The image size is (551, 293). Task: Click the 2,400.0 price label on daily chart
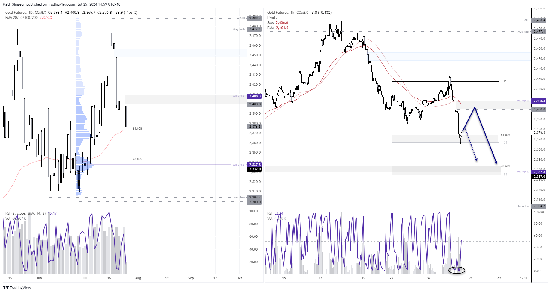[x=255, y=104]
